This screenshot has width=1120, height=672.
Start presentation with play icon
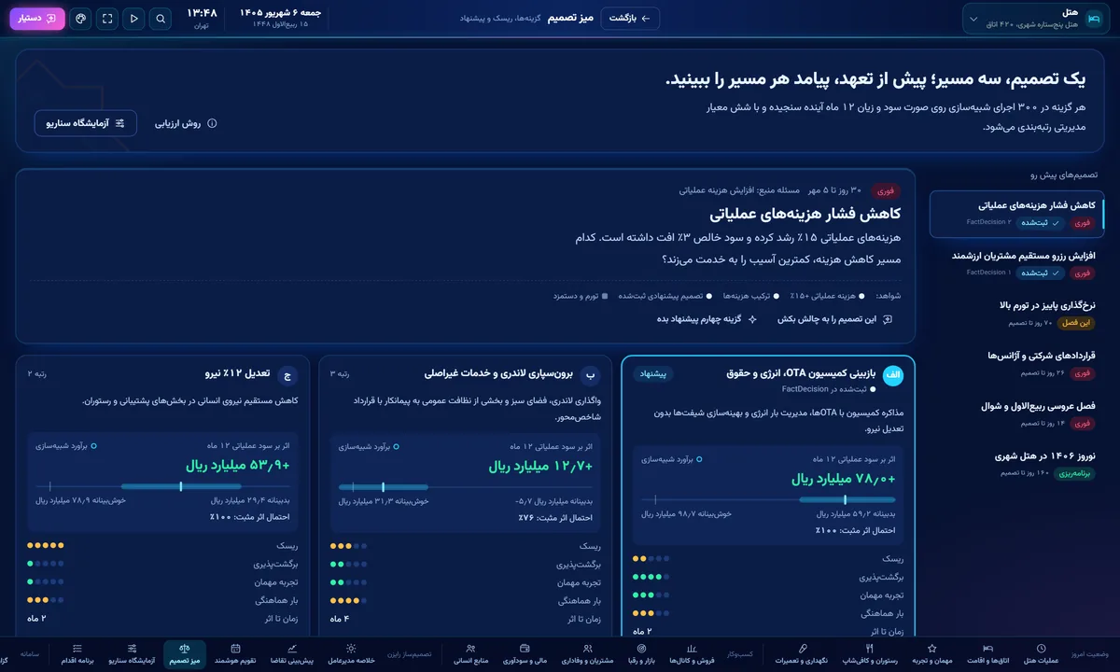coord(134,19)
